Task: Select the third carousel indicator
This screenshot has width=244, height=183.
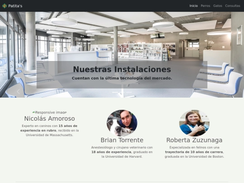Action: (x=129, y=92)
